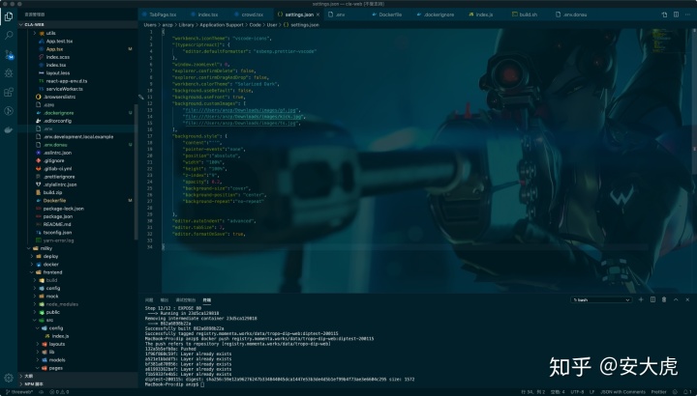Image resolution: width=697 pixels, height=396 pixels.
Task: Close the settings.json tab
Action: (x=318, y=14)
